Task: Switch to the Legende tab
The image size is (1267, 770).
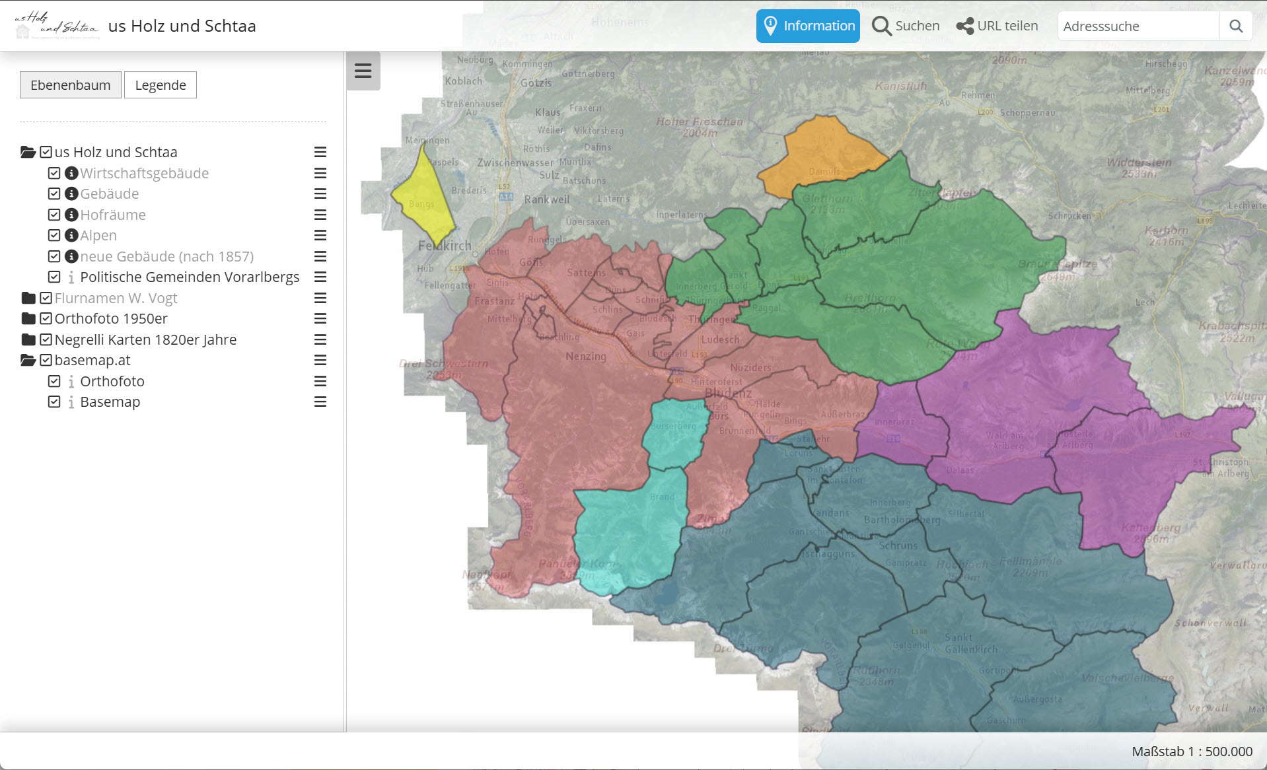Action: tap(161, 85)
